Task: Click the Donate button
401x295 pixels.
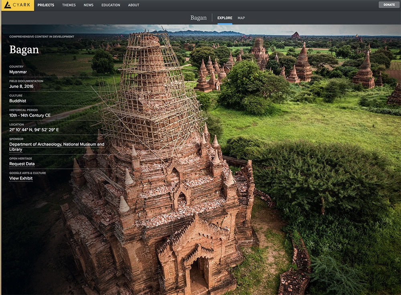Action: pos(389,4)
